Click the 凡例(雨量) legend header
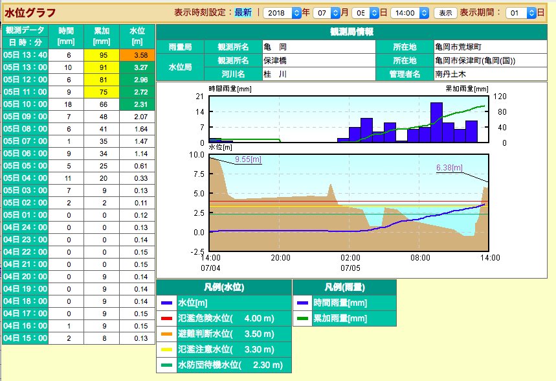The image size is (556, 381). coord(344,287)
